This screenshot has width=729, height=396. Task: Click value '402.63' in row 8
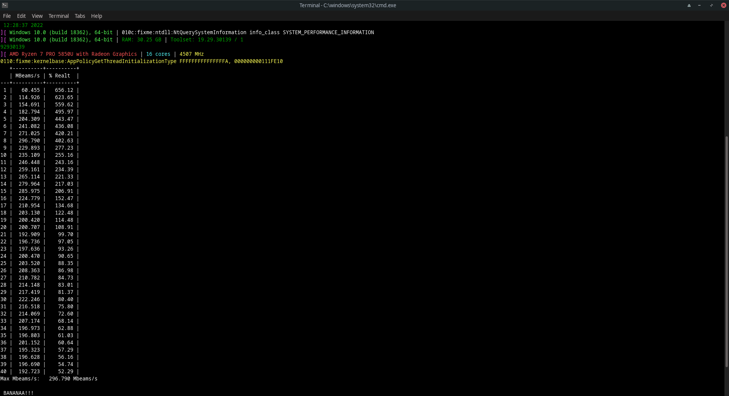click(64, 140)
